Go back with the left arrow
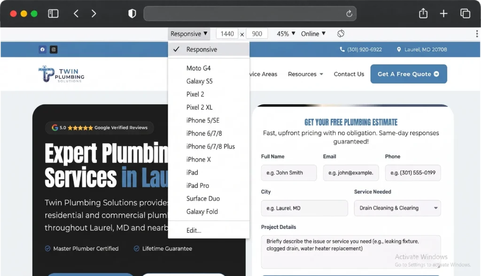Viewport: 481px width, 276px height. point(76,14)
